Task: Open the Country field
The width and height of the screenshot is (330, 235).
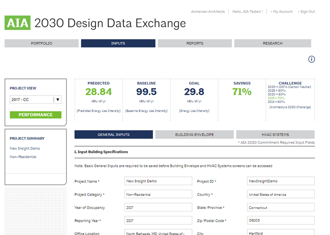Action: pos(281,194)
